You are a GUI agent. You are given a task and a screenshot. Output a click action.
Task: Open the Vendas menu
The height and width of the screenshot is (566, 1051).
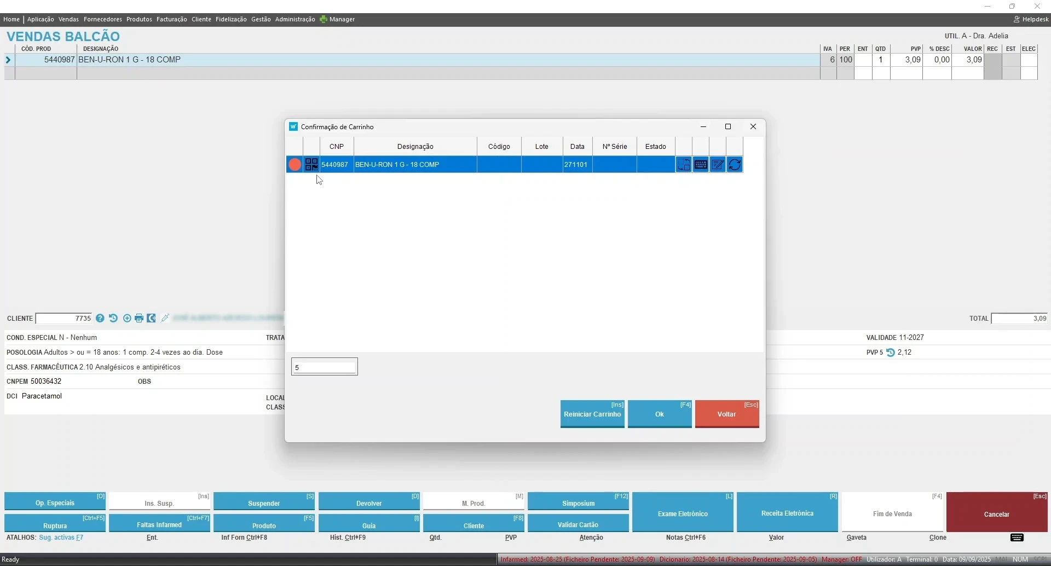68,19
